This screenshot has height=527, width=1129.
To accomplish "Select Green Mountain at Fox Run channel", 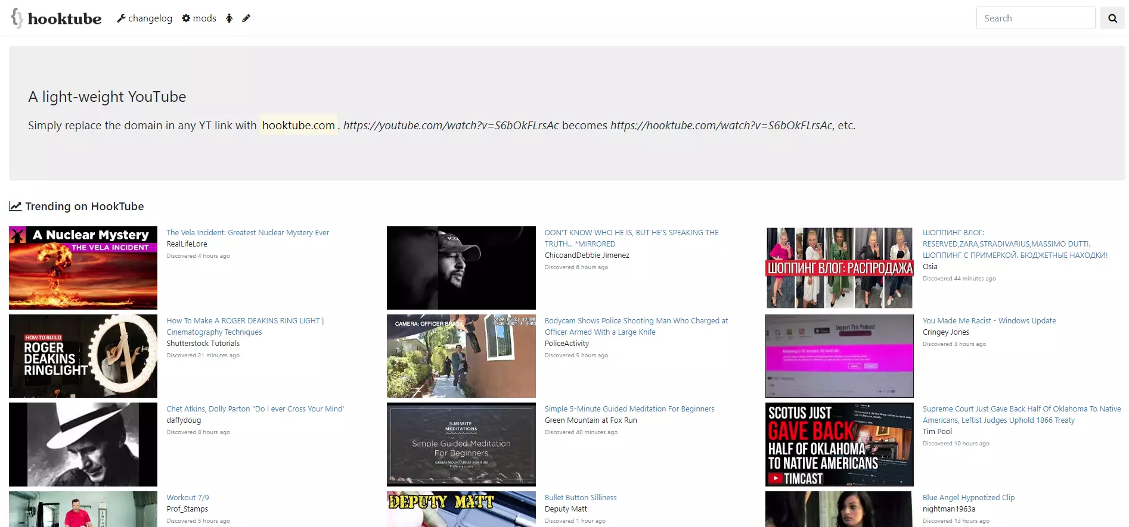I will pyautogui.click(x=590, y=420).
